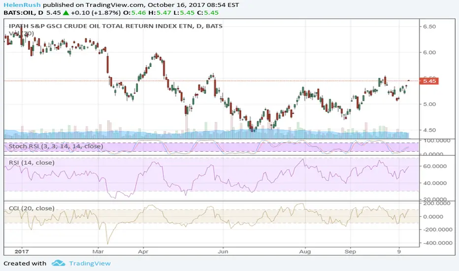Click the green up-triangle price change icon
Screen dimensions: 459x271
66,13
